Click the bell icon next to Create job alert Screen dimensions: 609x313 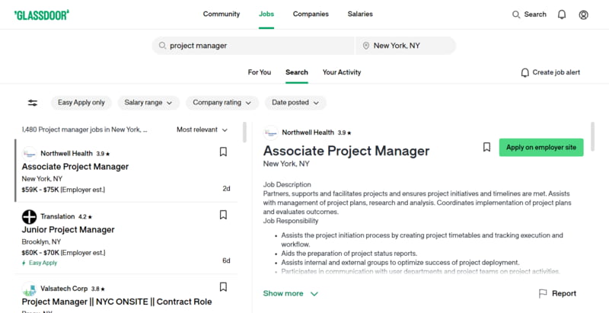click(525, 72)
